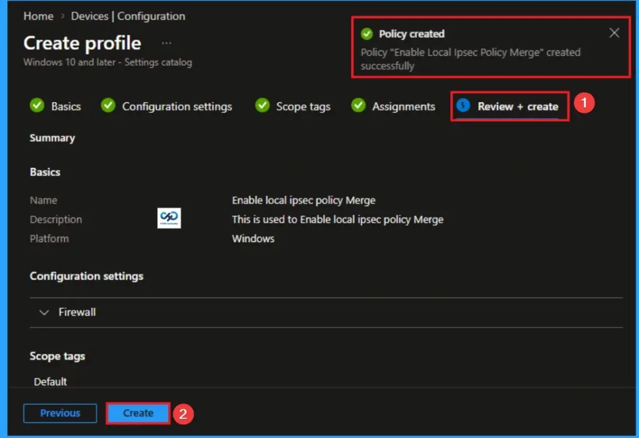The width and height of the screenshot is (639, 438).
Task: Open Devices | Configuration from breadcrumb
Action: [127, 16]
